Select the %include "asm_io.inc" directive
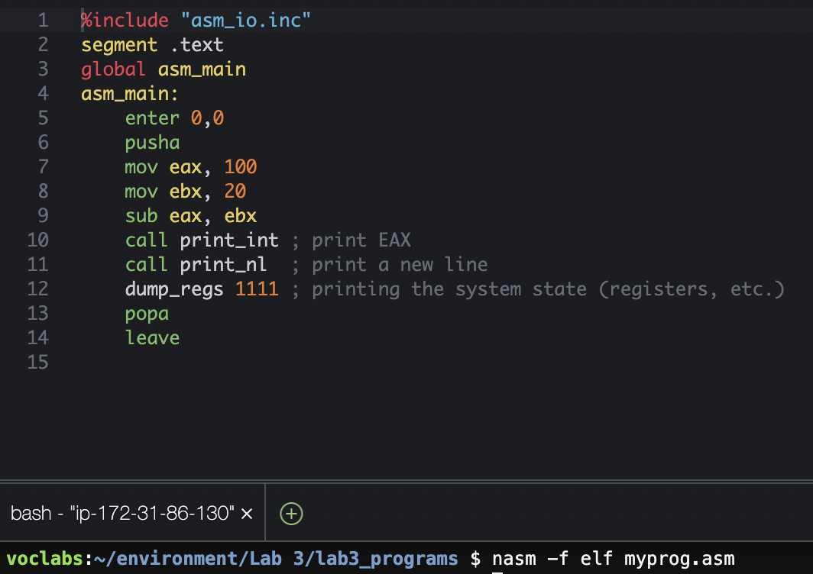The width and height of the screenshot is (813, 574). [x=195, y=20]
